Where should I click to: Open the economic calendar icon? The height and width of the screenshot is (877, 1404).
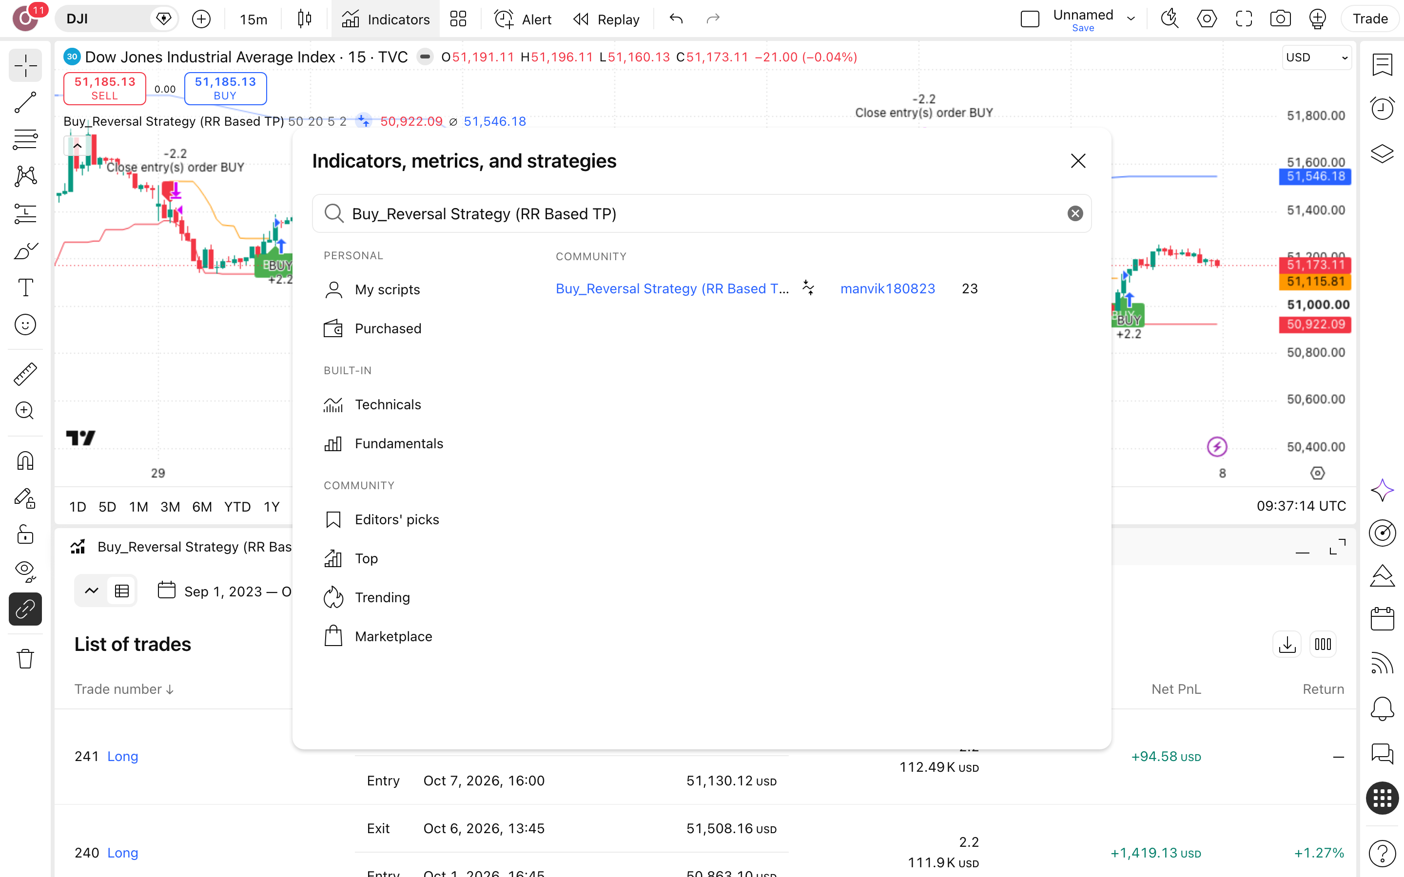[1383, 618]
